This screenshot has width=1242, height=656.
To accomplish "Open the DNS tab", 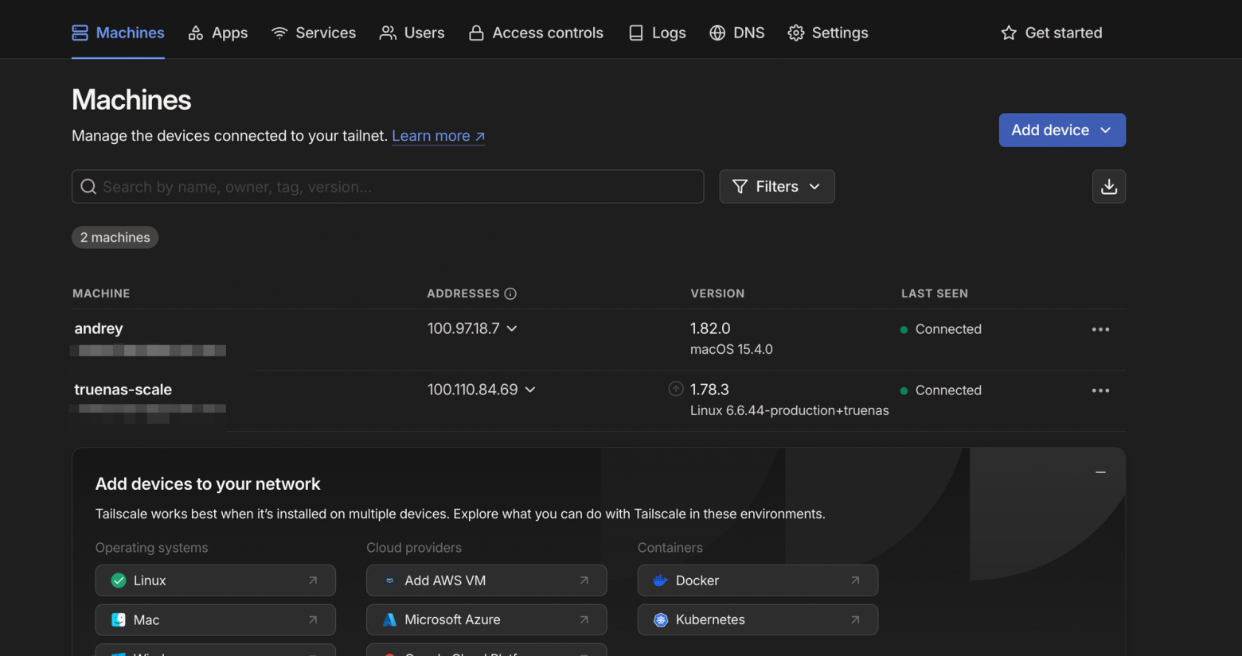I will 737,33.
